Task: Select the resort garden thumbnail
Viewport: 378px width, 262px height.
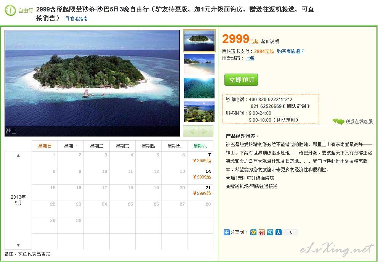Action: click(x=199, y=111)
